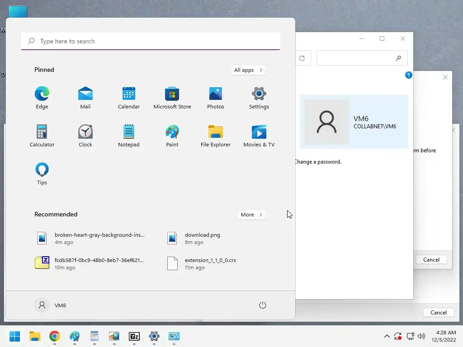The width and height of the screenshot is (463, 347).
Task: Open the Clock app
Action: 85,136
